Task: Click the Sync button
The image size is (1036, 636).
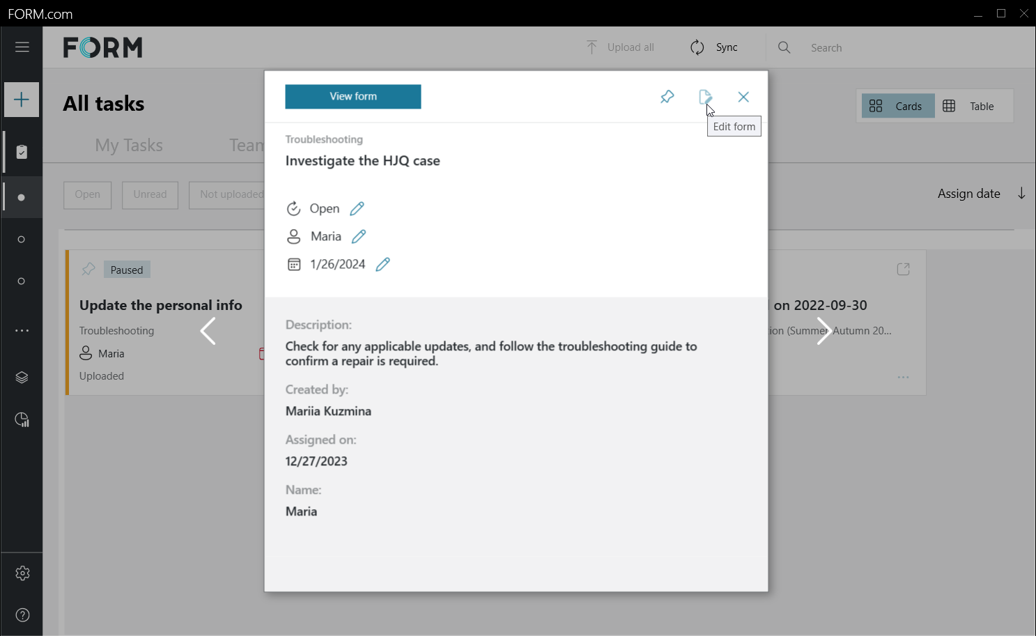Action: (714, 47)
